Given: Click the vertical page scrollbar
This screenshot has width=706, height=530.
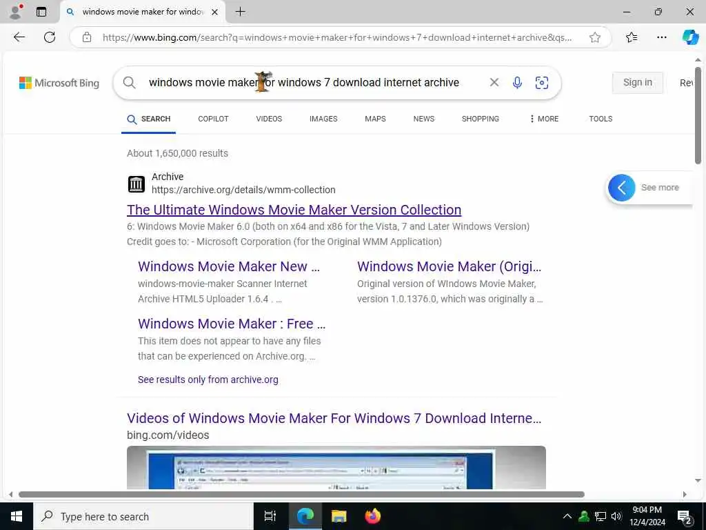Looking at the screenshot, I should pyautogui.click(x=698, y=115).
